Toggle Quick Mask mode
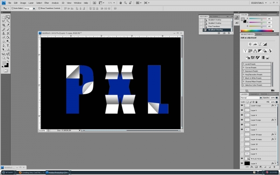The width and height of the screenshot is (280, 175). coord(6,71)
